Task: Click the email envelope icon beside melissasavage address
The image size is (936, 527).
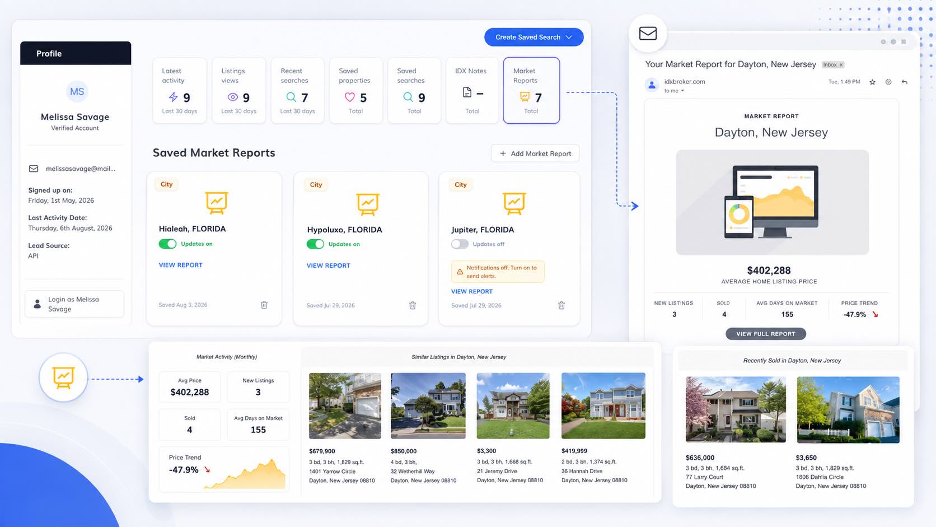Action: 34,169
